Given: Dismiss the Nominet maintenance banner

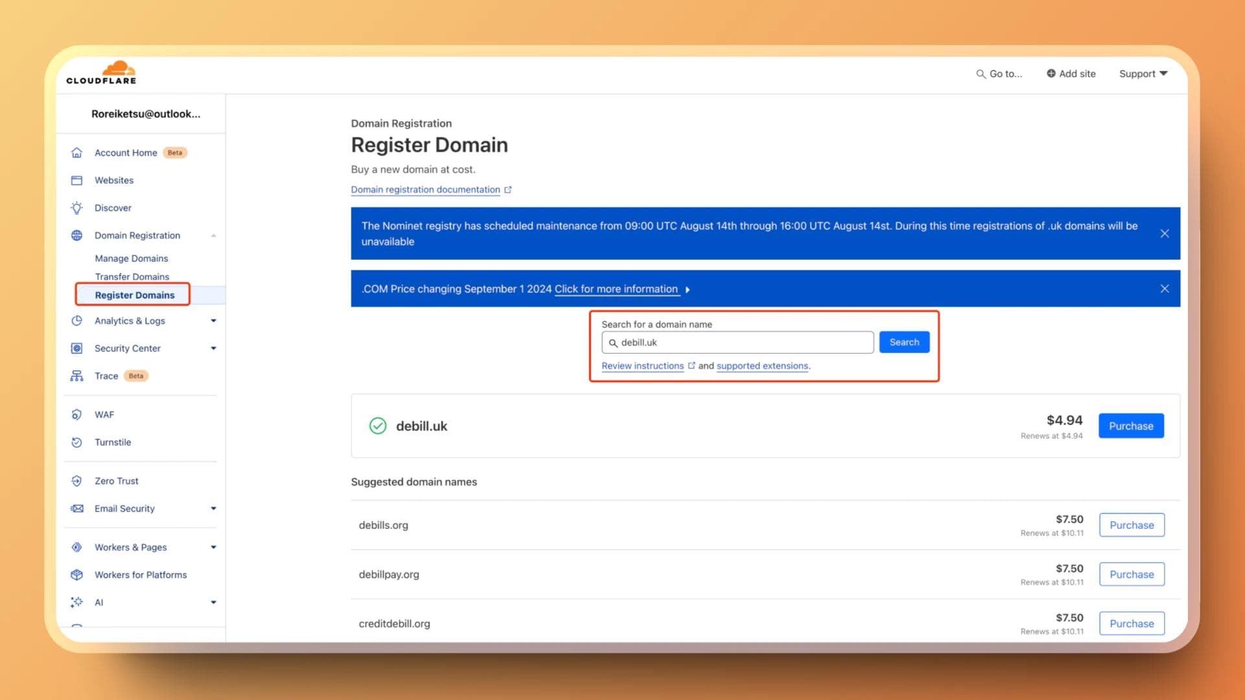Looking at the screenshot, I should tap(1165, 233).
